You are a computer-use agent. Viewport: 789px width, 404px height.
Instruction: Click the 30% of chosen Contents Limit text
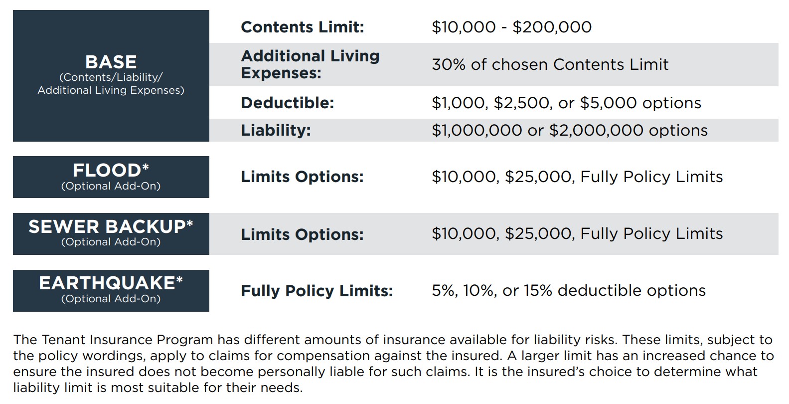point(550,64)
